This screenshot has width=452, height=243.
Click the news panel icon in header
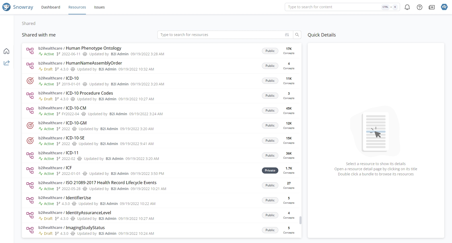[x=431, y=7]
